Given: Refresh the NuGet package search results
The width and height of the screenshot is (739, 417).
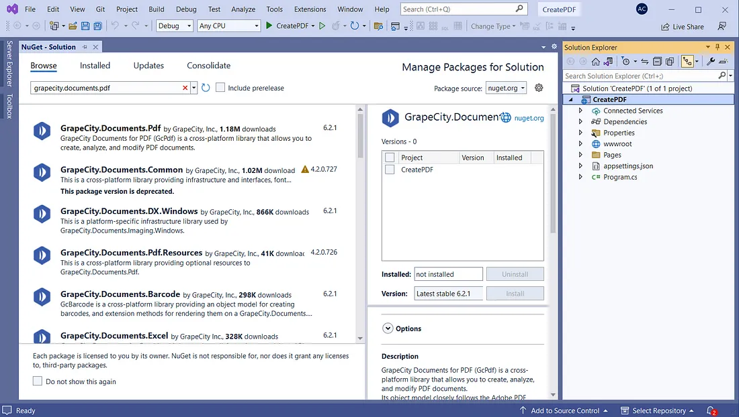Looking at the screenshot, I should click(205, 87).
